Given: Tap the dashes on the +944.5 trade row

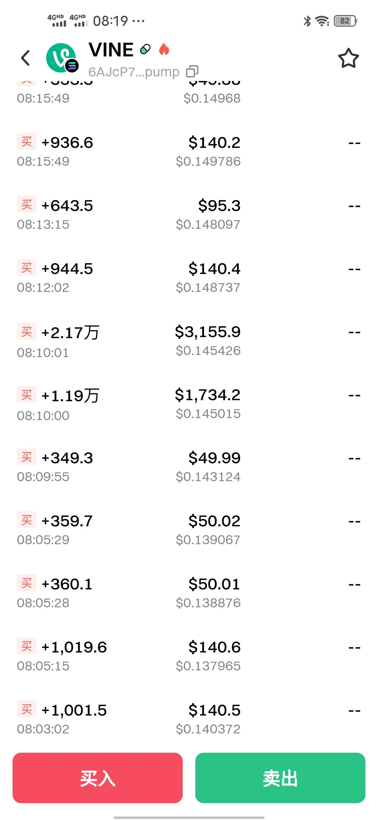Looking at the screenshot, I should coord(354,269).
